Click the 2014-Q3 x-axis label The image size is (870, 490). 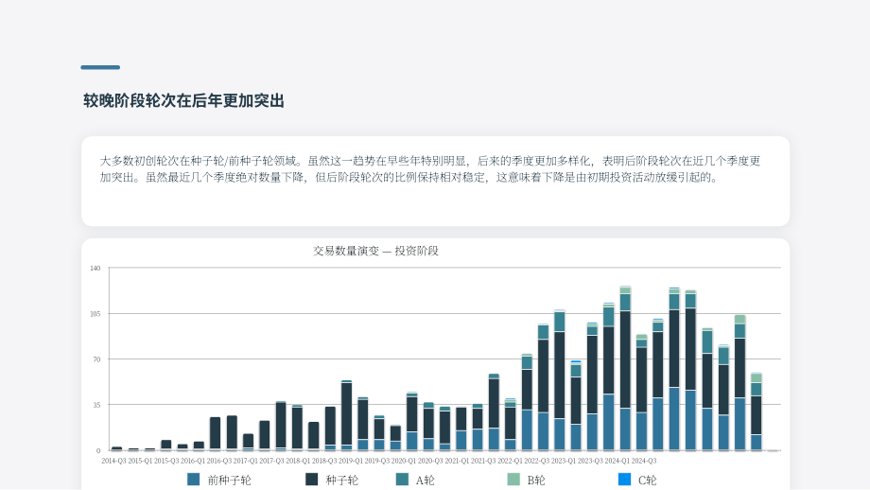(113, 461)
